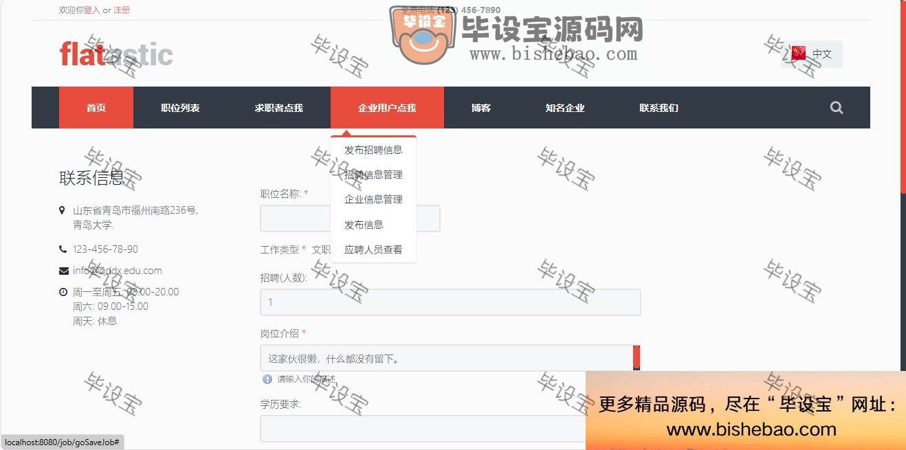Click the 职位名称 input field
Image resolution: width=906 pixels, height=450 pixels.
click(x=350, y=218)
